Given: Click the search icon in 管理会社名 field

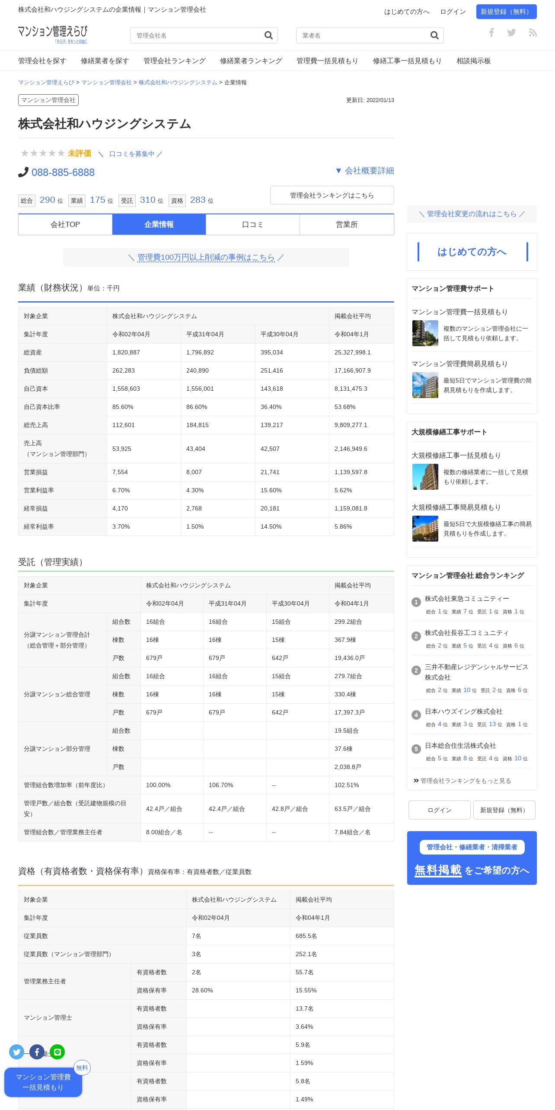Looking at the screenshot, I should [x=268, y=35].
